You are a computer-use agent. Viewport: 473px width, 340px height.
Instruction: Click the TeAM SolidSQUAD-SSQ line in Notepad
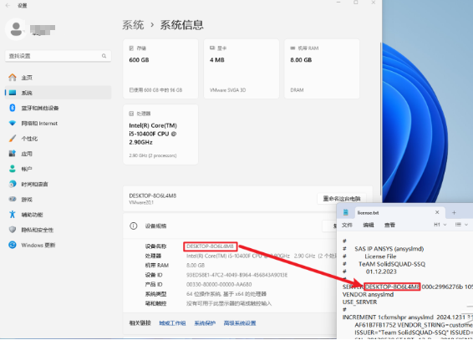[x=392, y=264]
